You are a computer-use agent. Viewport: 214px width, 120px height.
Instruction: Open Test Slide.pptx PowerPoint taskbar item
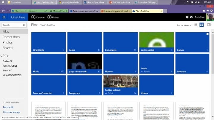(x=121, y=2)
